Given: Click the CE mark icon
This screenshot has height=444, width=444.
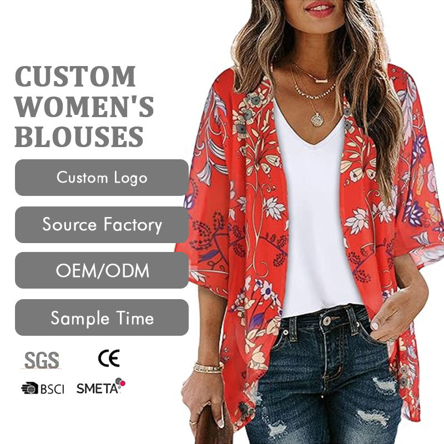Looking at the screenshot, I should pos(109,358).
